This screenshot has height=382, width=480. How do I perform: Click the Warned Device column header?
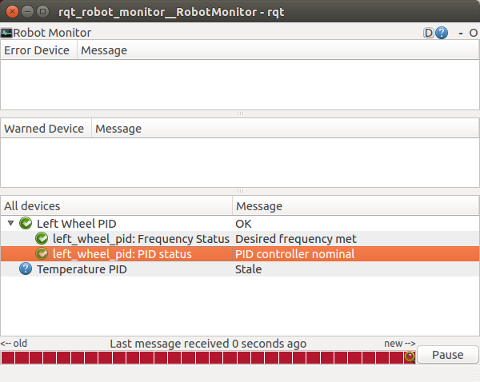click(45, 129)
